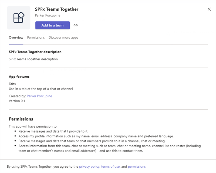Close the app details dialog
The height and width of the screenshot is (173, 216).
[x=209, y=9]
